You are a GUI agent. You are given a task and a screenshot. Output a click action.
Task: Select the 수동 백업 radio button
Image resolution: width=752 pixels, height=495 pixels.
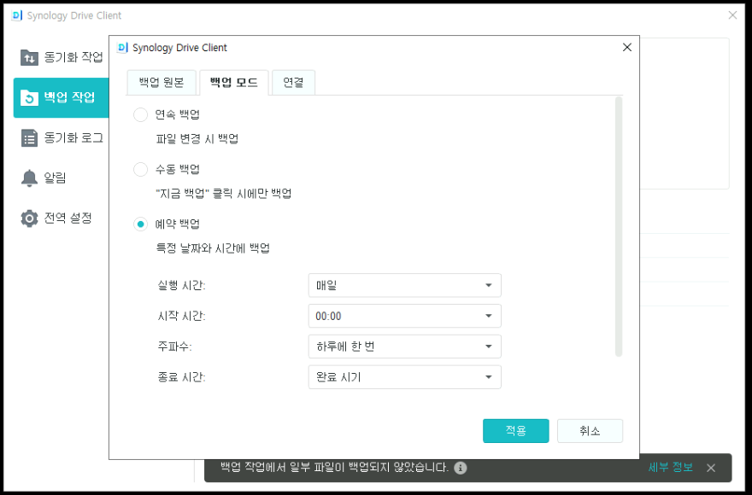pyautogui.click(x=140, y=169)
